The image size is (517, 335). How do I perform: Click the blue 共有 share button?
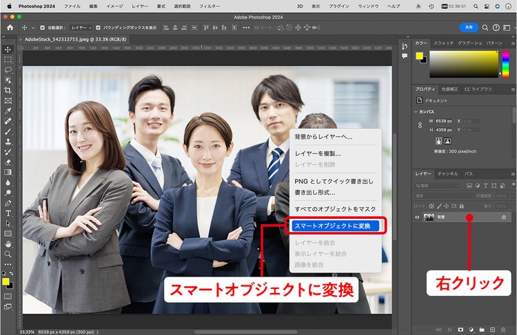[469, 28]
